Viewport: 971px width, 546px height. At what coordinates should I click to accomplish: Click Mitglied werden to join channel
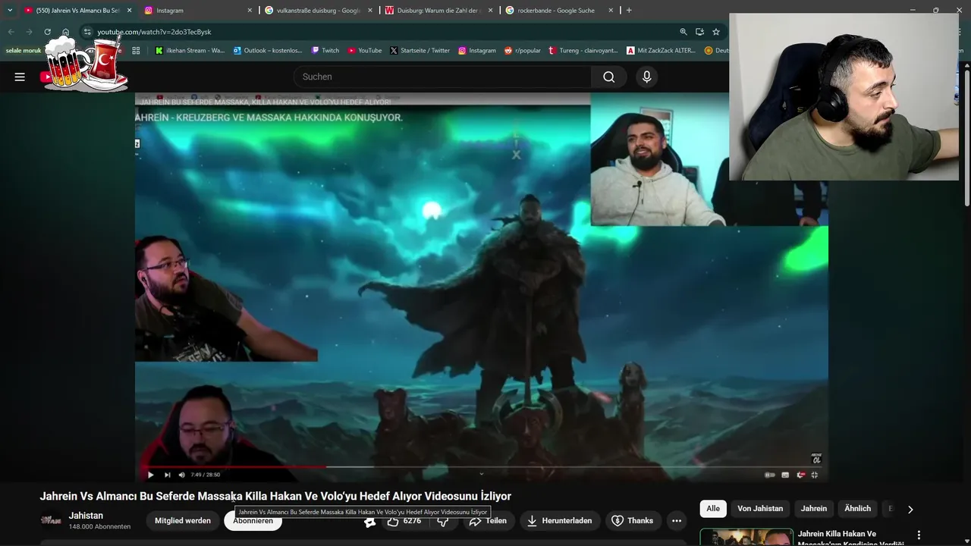183,521
